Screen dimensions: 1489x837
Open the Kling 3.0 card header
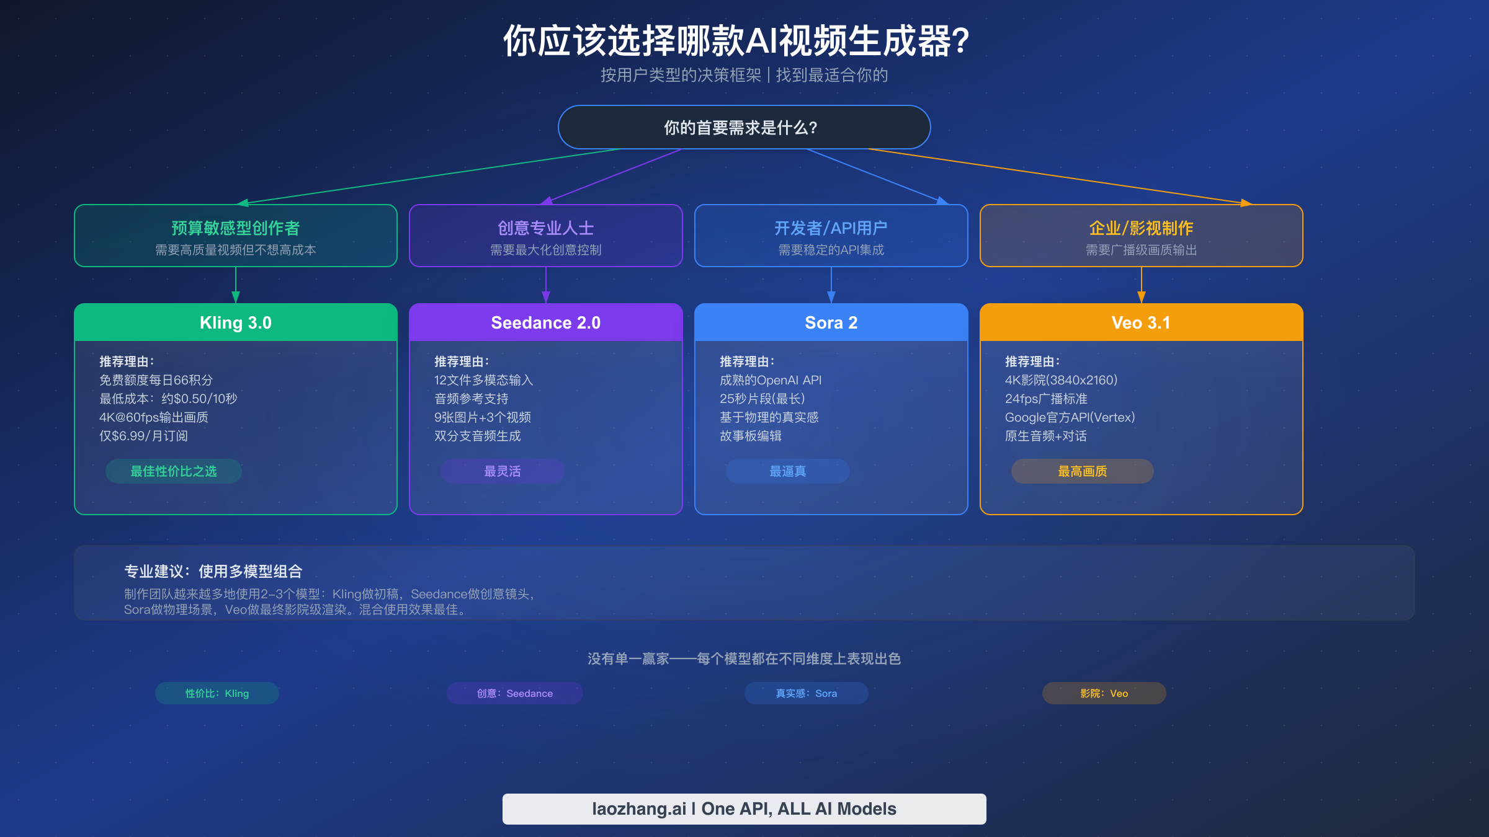point(235,322)
